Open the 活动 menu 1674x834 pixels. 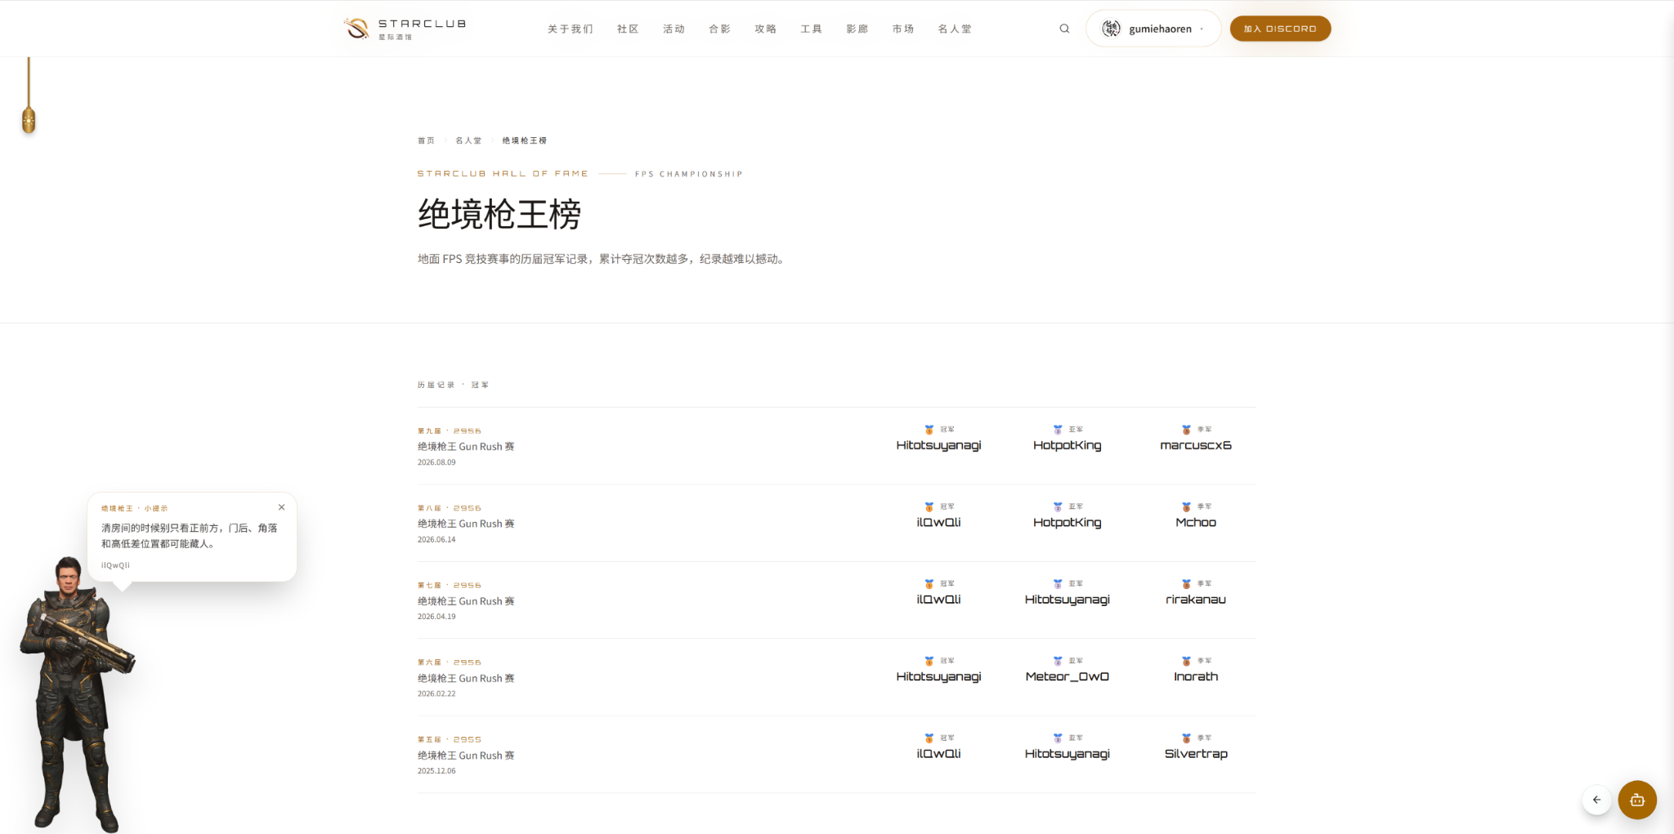[x=674, y=29]
